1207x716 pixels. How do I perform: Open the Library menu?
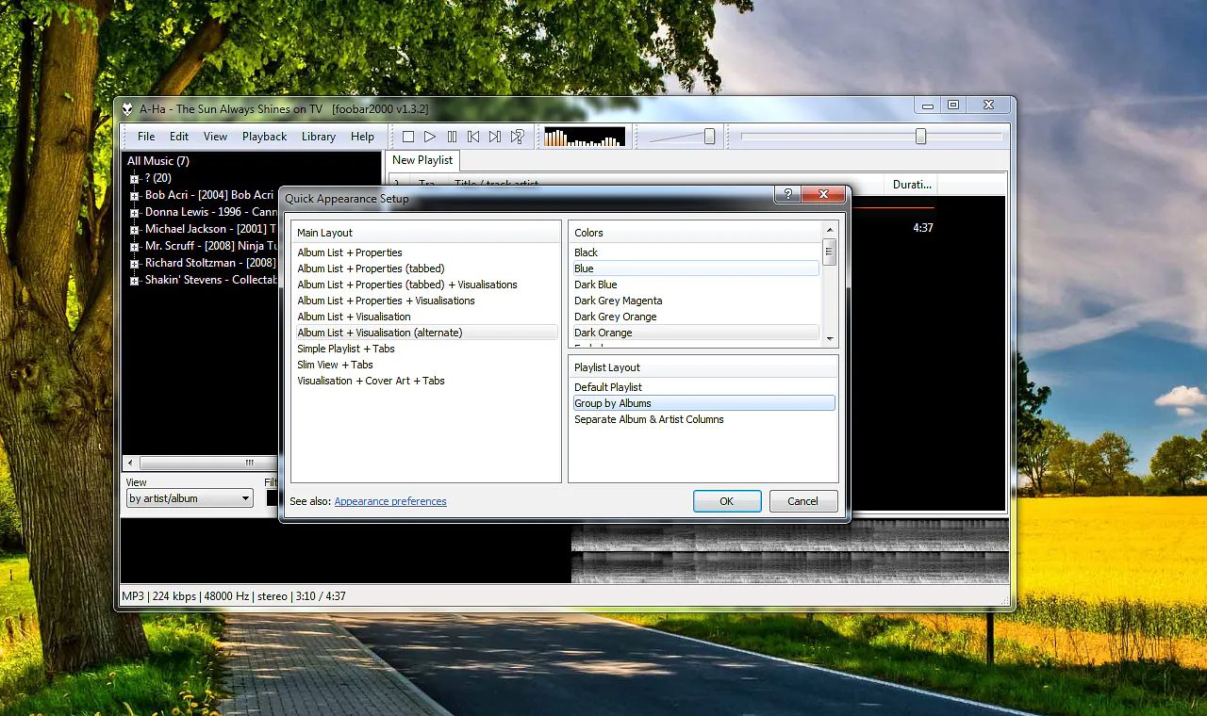click(319, 136)
